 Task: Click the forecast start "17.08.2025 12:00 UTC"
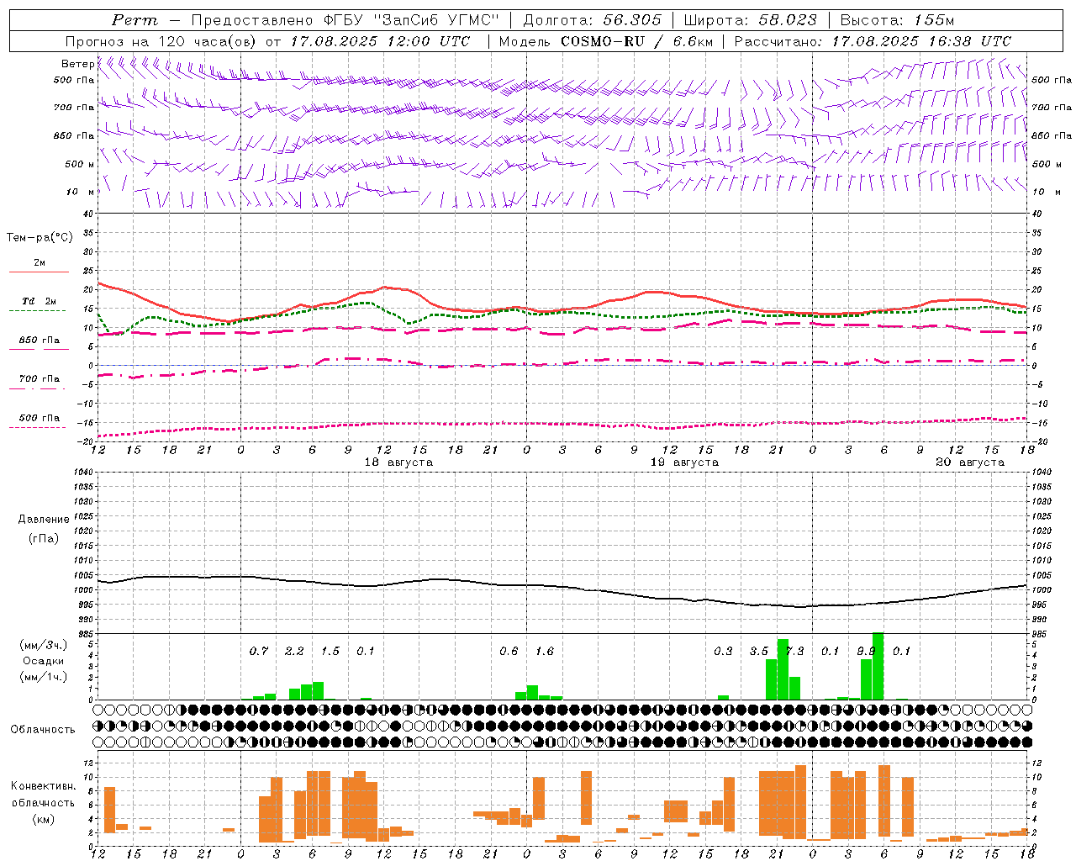pyautogui.click(x=381, y=41)
